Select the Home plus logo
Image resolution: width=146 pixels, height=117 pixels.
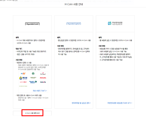(x=43, y=78)
